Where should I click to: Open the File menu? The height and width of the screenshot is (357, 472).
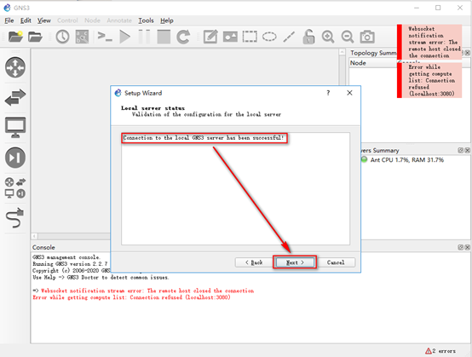point(9,20)
